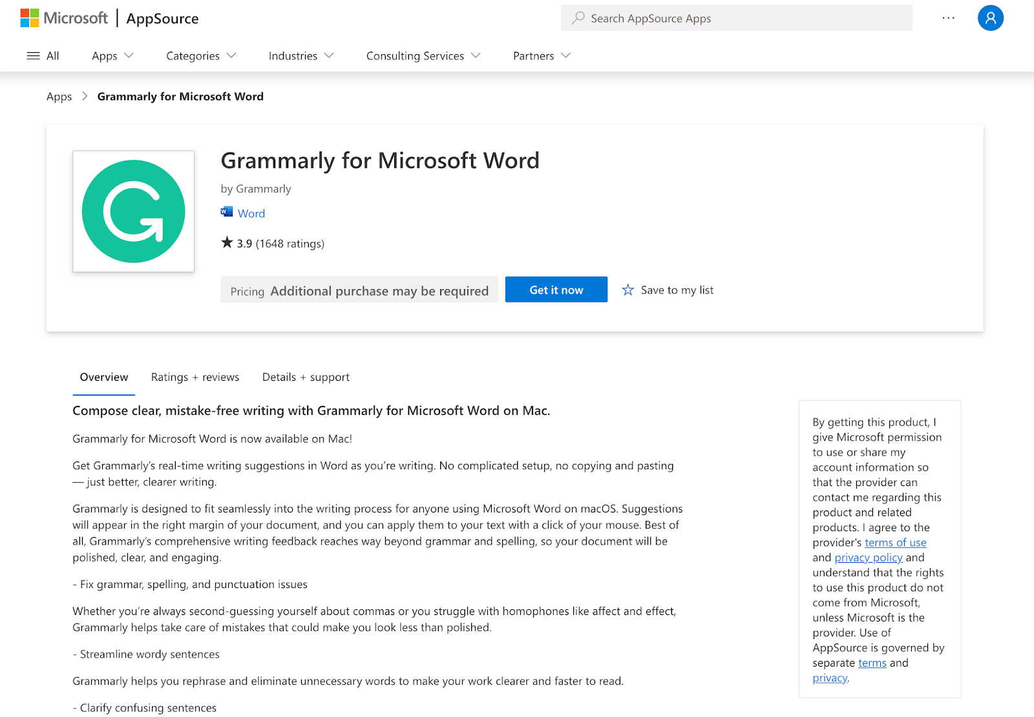Open the Word product link

click(x=251, y=214)
